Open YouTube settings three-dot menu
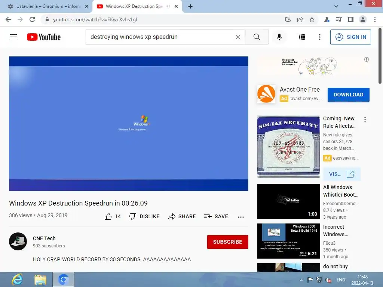This screenshot has width=383, height=287. tap(320, 37)
